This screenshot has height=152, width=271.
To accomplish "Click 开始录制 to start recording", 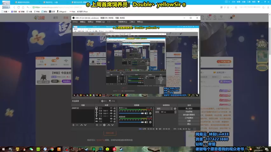I will pos(189,112).
